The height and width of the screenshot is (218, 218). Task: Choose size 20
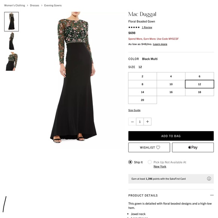pyautogui.click(x=142, y=100)
